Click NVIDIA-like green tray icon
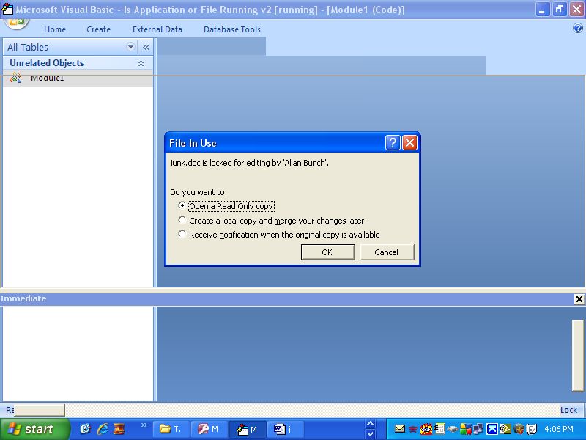This screenshot has height=440, width=586. click(505, 429)
